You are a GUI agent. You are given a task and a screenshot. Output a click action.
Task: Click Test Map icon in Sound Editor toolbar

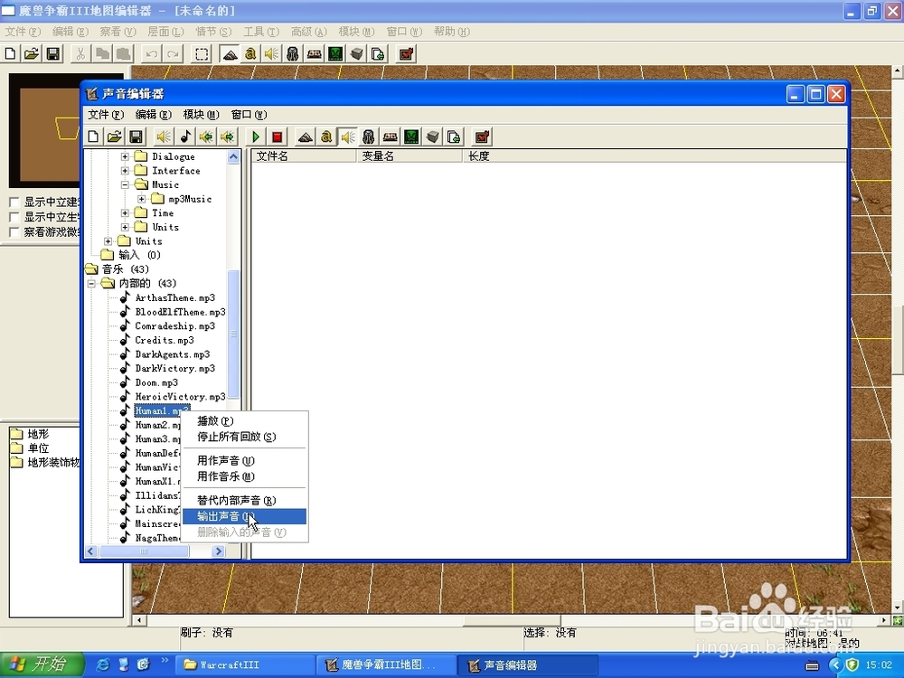(x=482, y=137)
